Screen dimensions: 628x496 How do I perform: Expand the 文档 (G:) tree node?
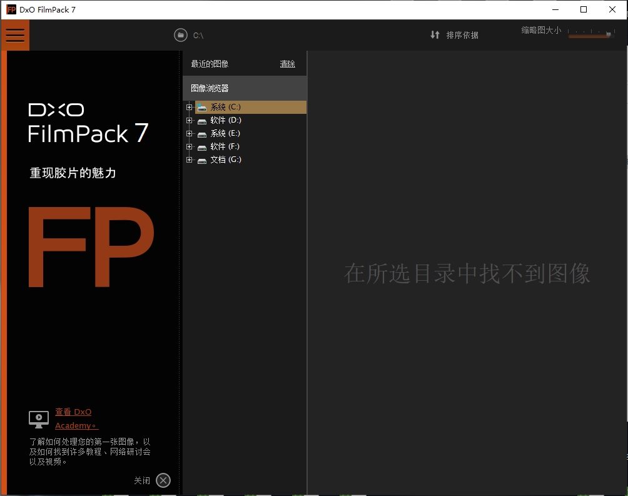click(x=190, y=160)
